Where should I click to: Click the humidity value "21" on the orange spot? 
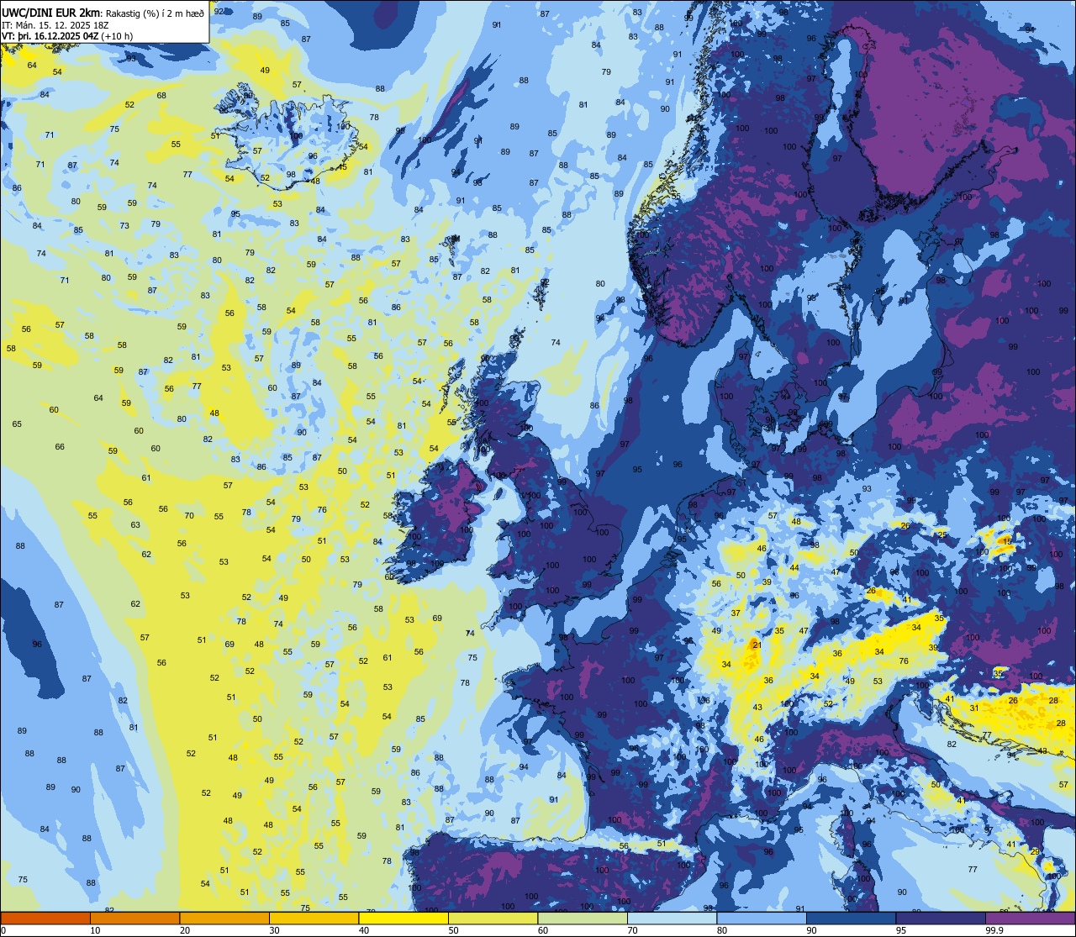[x=757, y=645]
